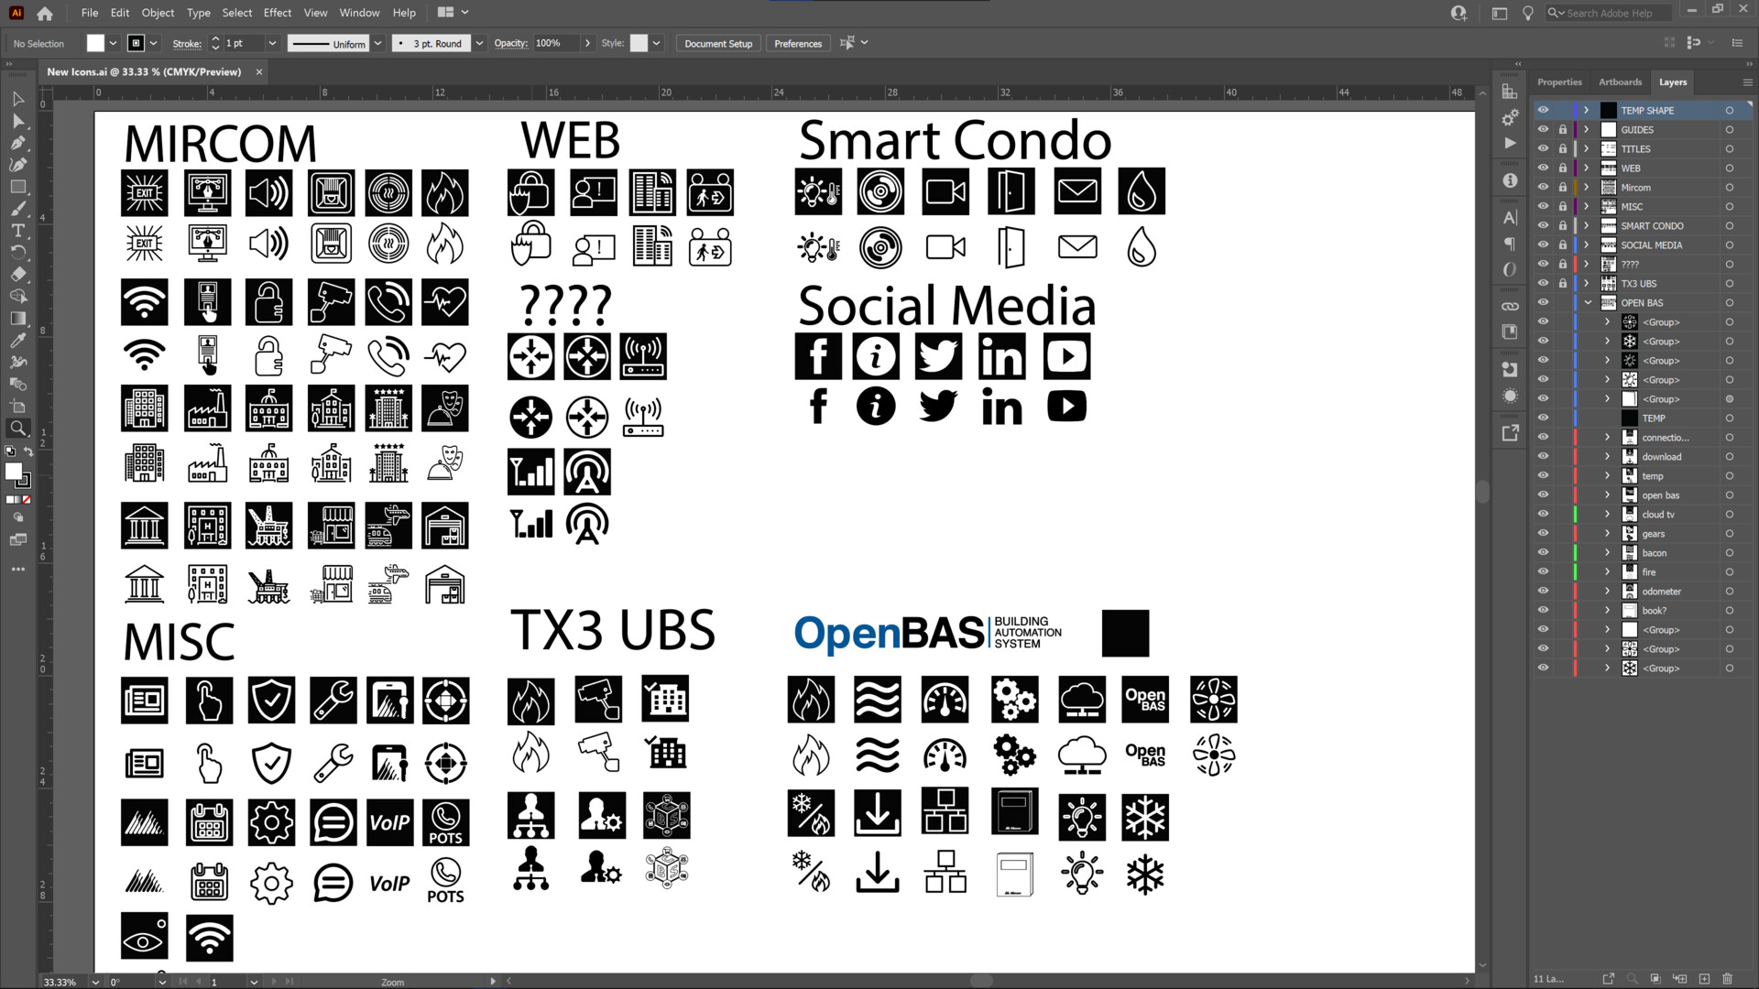1759x989 pixels.
Task: Open the Asset Export panel icon
Action: tap(1510, 432)
